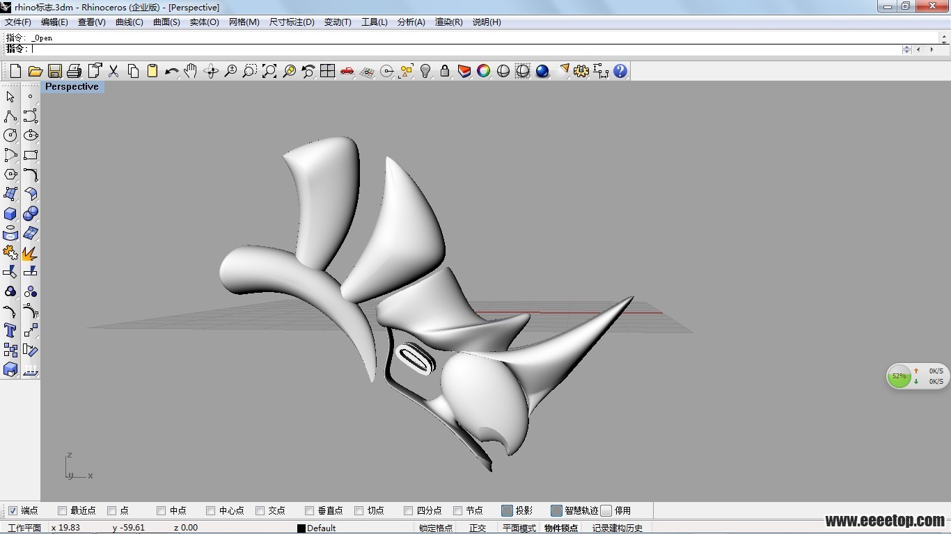951x534 pixels.
Task: Toggle 正交 ortho mode in status bar
Action: coord(478,528)
